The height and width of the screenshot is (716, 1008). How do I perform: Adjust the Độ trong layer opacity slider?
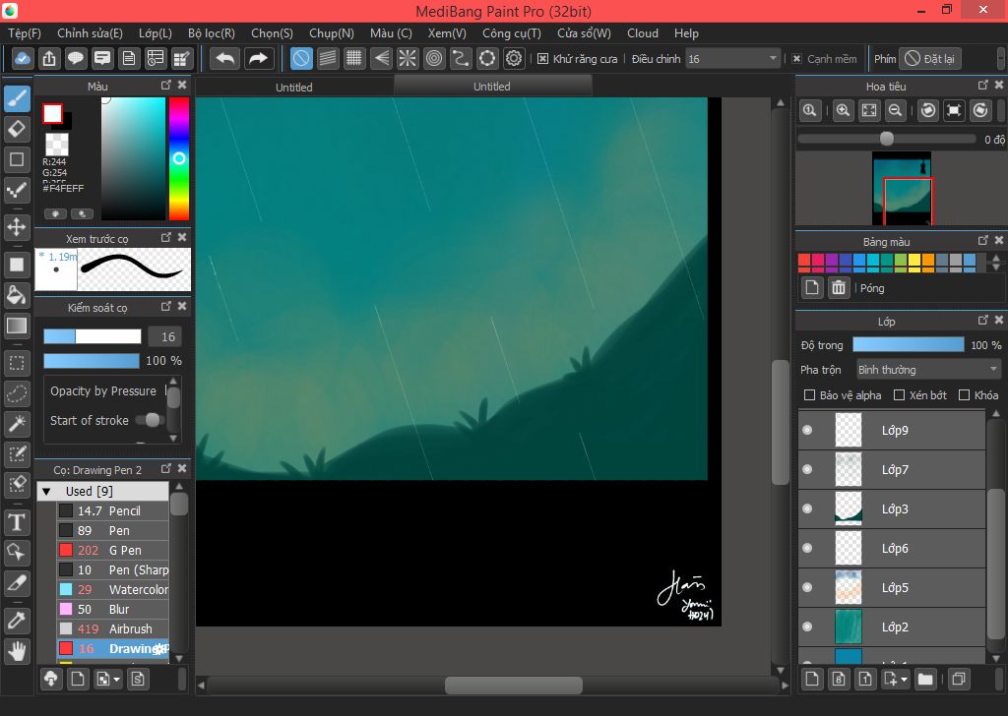click(x=909, y=345)
